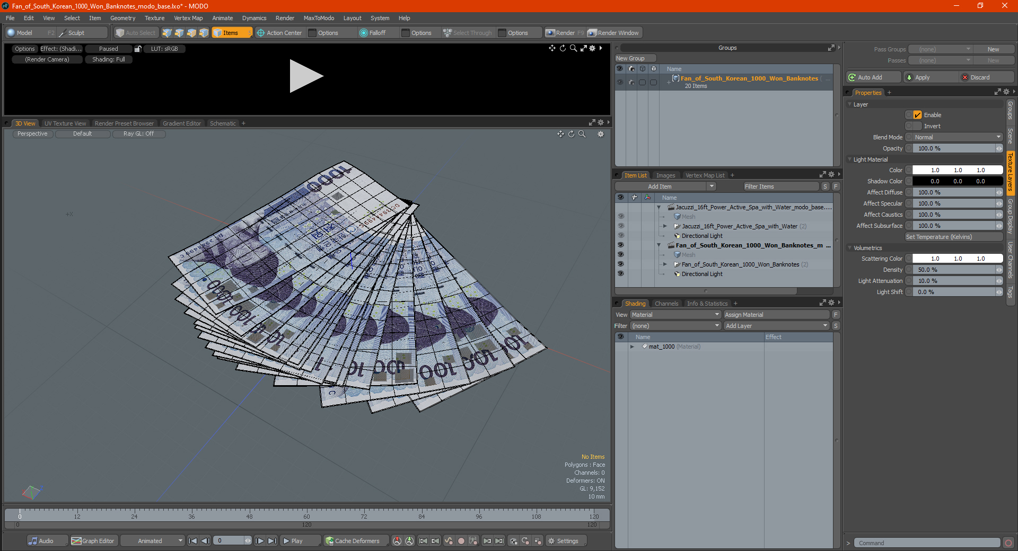
Task: Click New Group button
Action: [635, 58]
